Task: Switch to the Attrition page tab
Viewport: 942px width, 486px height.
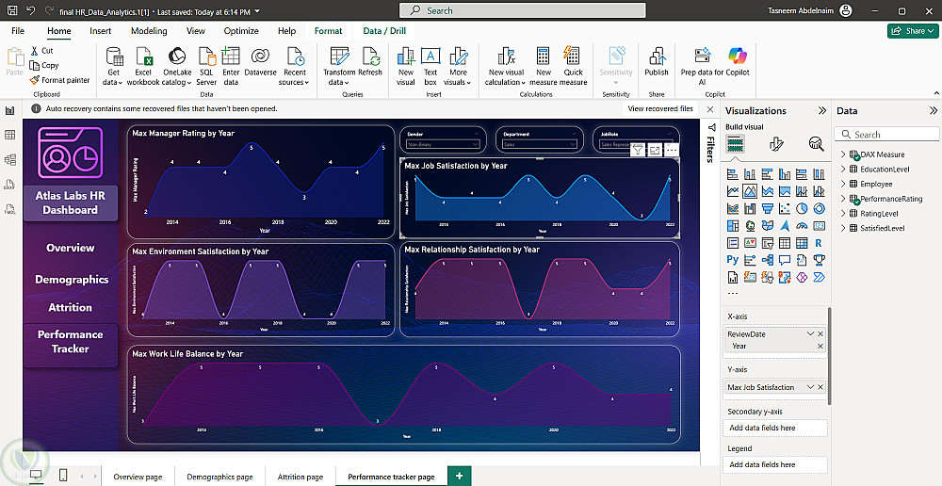Action: tap(300, 477)
